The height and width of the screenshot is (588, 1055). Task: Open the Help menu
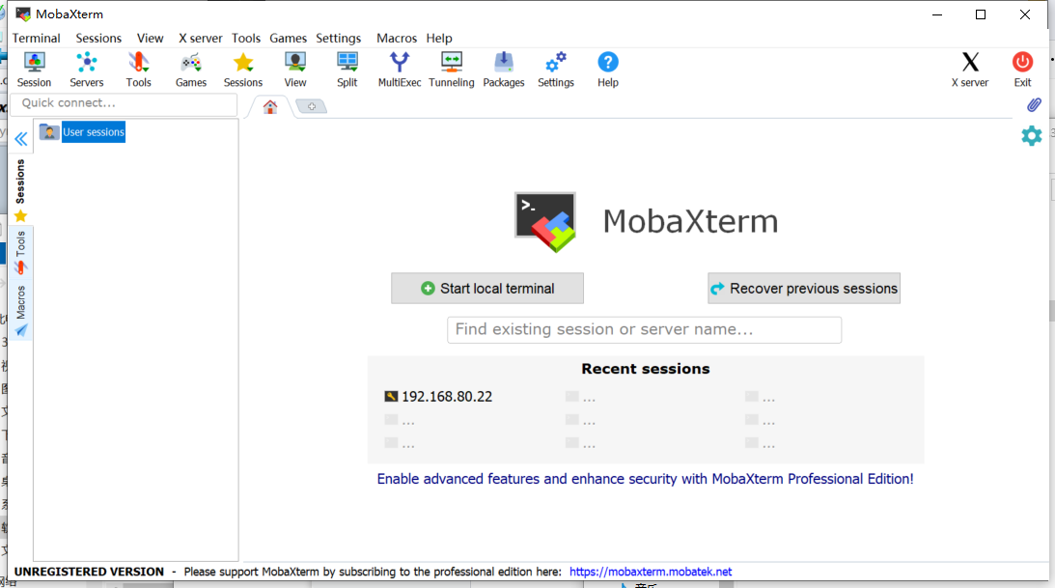[438, 39]
